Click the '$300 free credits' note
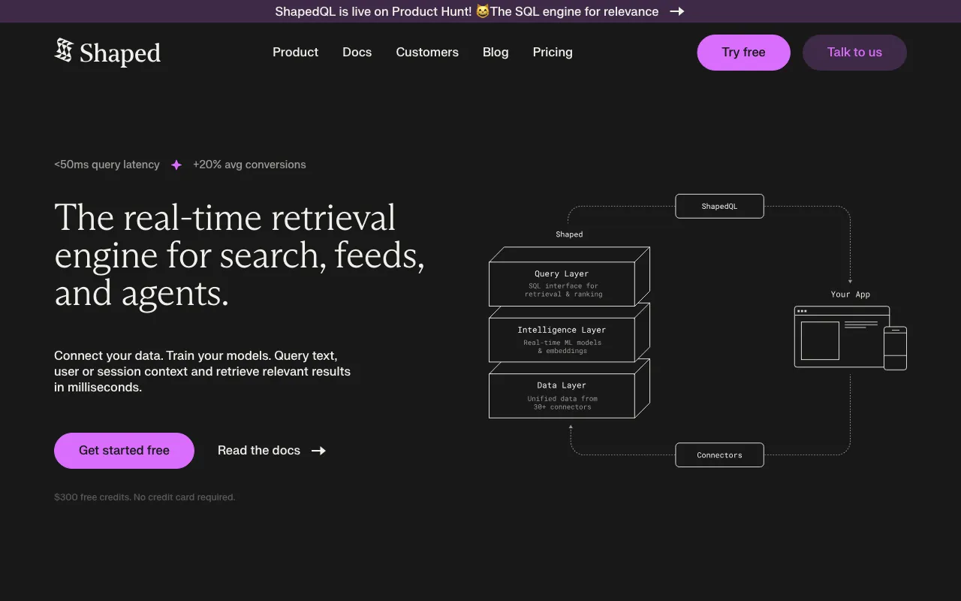Viewport: 961px width, 601px height. pos(145,497)
